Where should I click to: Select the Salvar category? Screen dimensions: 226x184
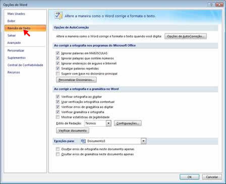click(x=12, y=35)
